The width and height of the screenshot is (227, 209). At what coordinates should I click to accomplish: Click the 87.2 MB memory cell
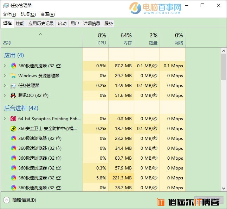tap(121, 66)
